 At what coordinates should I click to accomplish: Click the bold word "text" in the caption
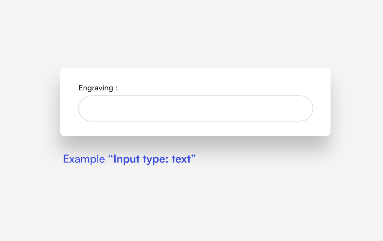181,159
